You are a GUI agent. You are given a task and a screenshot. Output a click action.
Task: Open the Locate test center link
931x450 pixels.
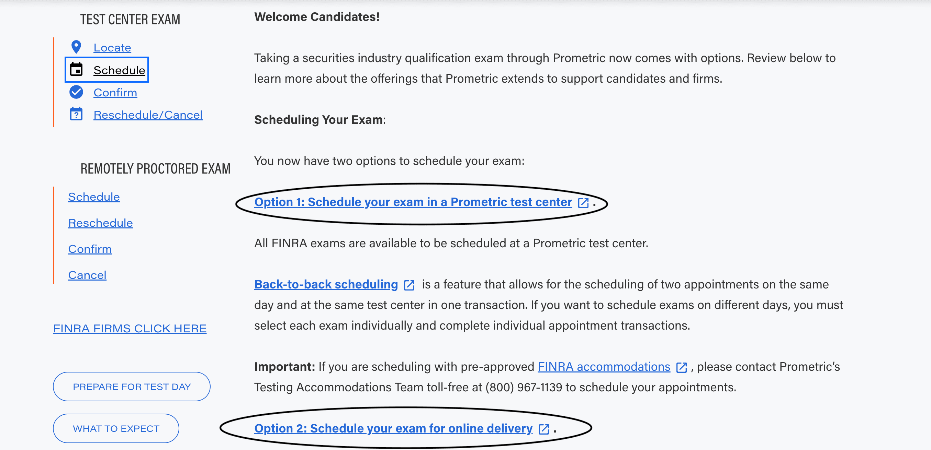pos(112,48)
